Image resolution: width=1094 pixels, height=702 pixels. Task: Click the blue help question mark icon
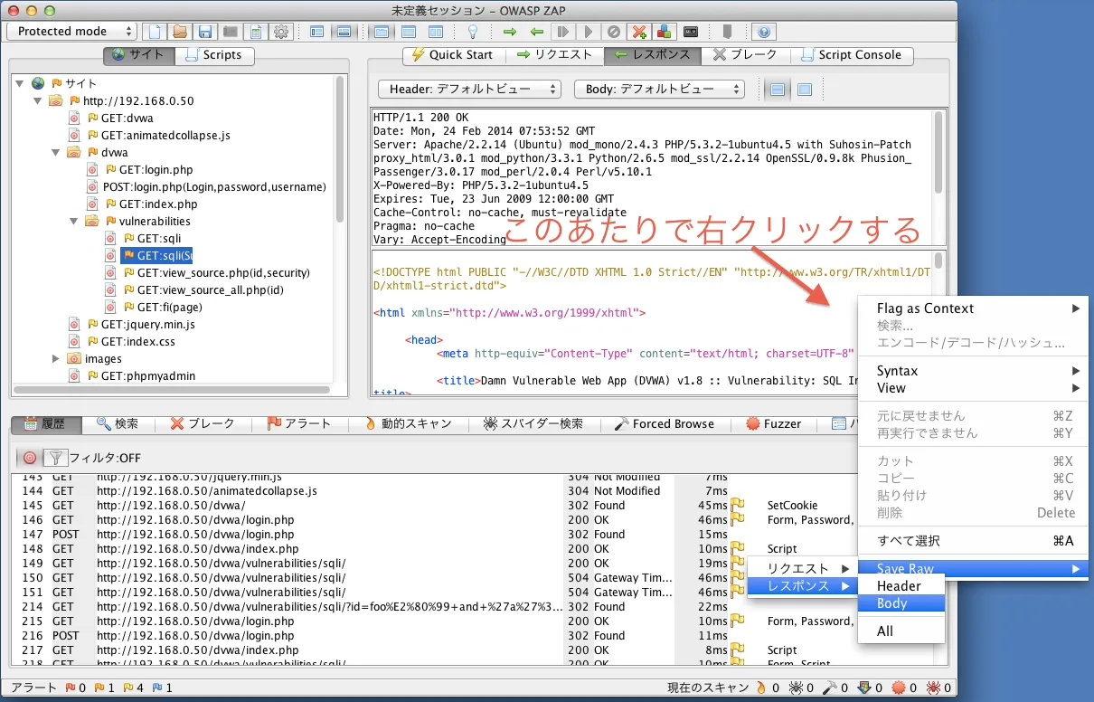pyautogui.click(x=764, y=32)
